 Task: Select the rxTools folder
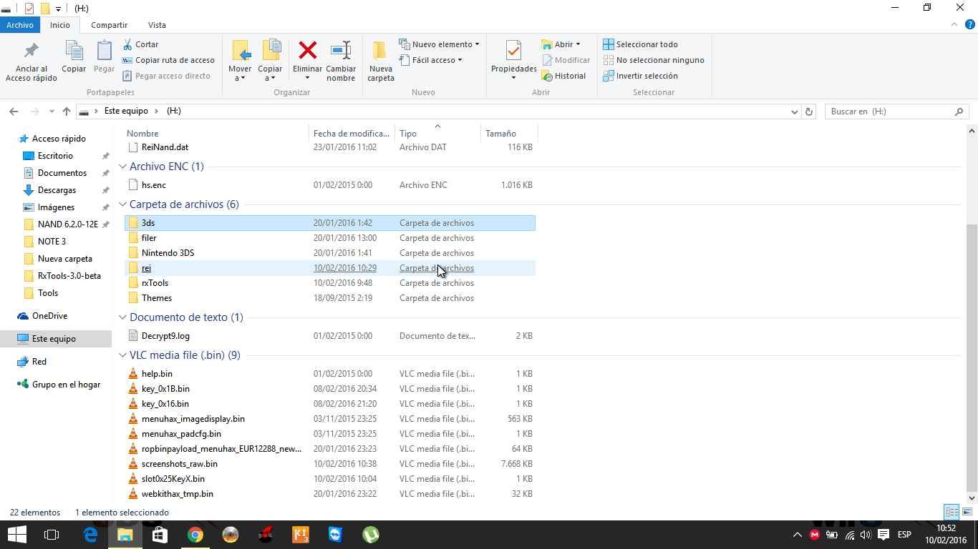click(x=155, y=283)
